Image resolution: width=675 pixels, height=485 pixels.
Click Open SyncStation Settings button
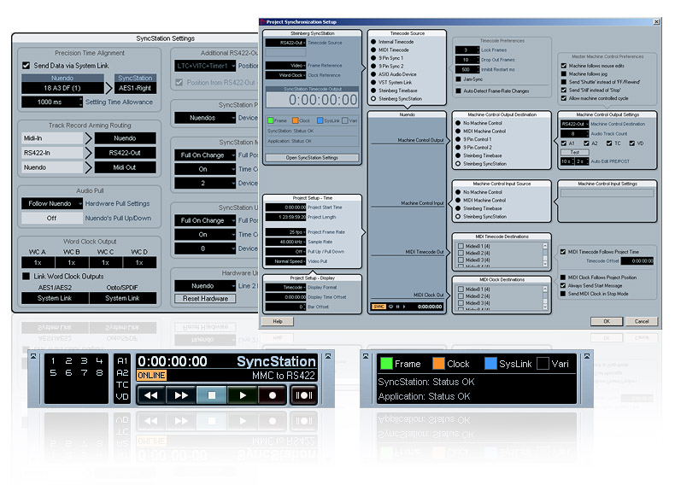click(312, 158)
